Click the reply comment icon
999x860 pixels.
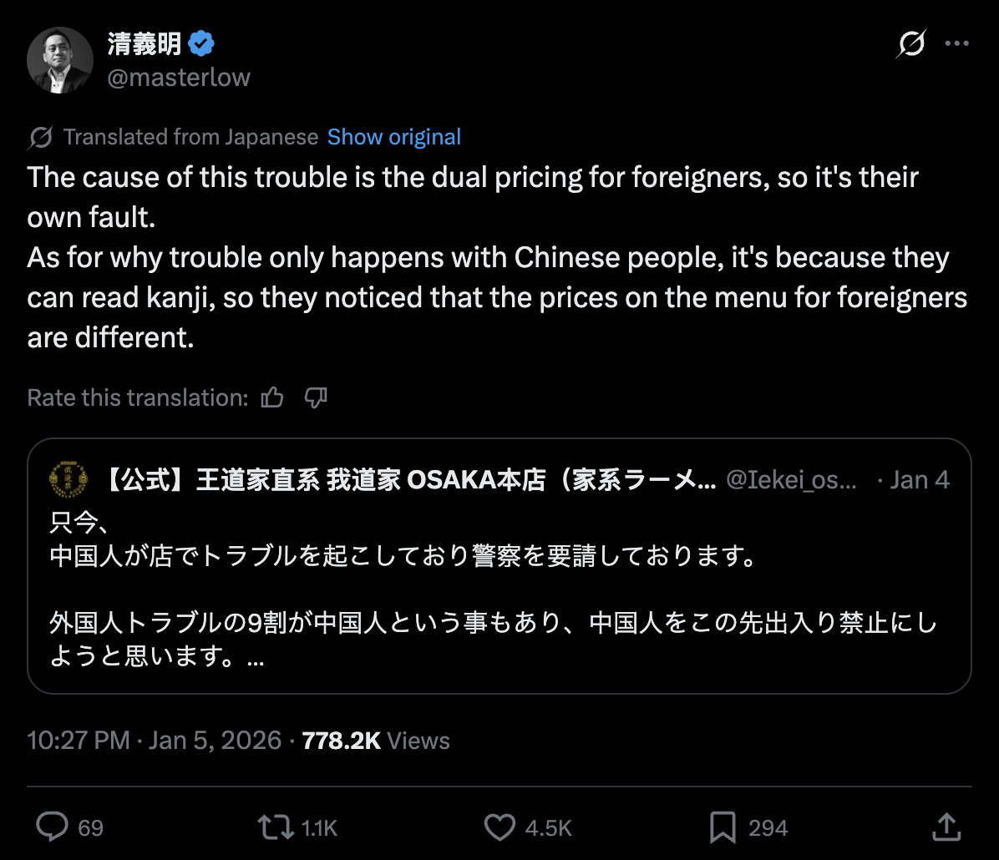point(53,827)
